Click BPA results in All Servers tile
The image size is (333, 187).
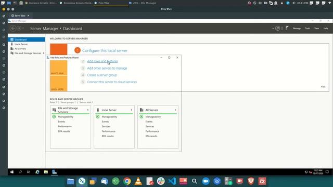pyautogui.click(x=151, y=136)
